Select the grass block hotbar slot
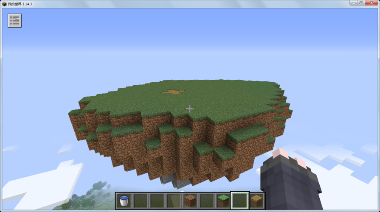Screen dimensions: 380x212 223,201
